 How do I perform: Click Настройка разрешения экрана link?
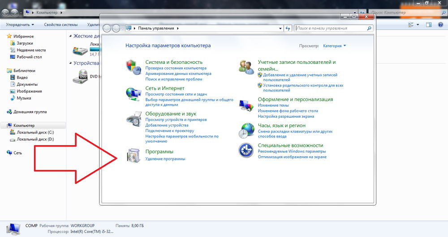point(285,116)
